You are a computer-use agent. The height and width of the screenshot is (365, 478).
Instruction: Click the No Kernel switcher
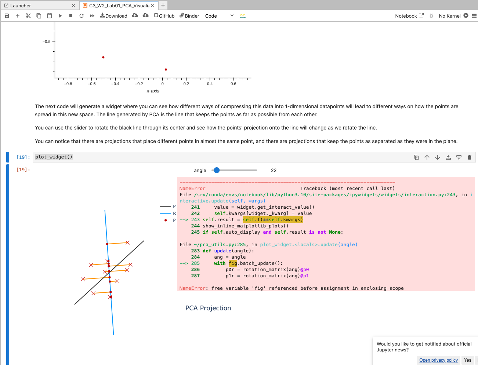tap(450, 16)
